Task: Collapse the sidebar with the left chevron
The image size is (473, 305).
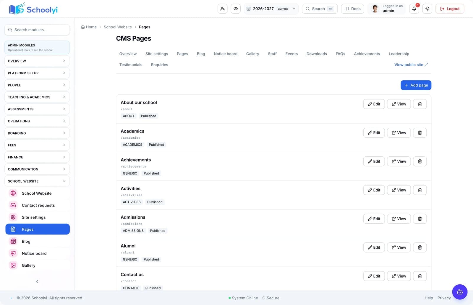Action: click(37, 281)
